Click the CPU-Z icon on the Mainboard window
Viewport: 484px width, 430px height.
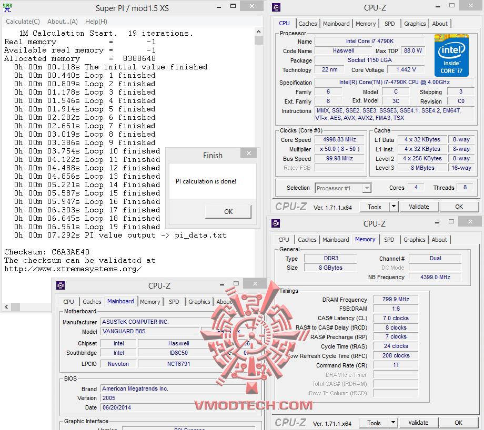pos(62,285)
